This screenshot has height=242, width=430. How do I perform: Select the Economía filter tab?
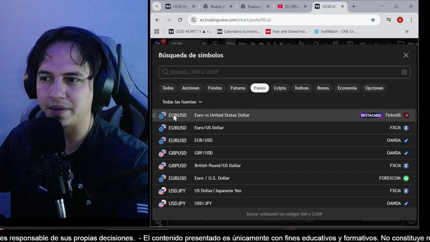click(347, 88)
